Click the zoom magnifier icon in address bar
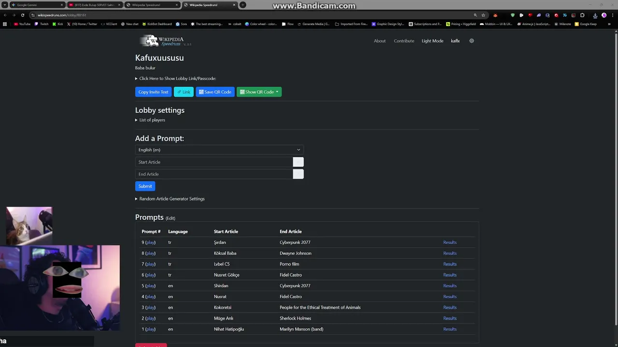The height and width of the screenshot is (347, 618). 475,15
